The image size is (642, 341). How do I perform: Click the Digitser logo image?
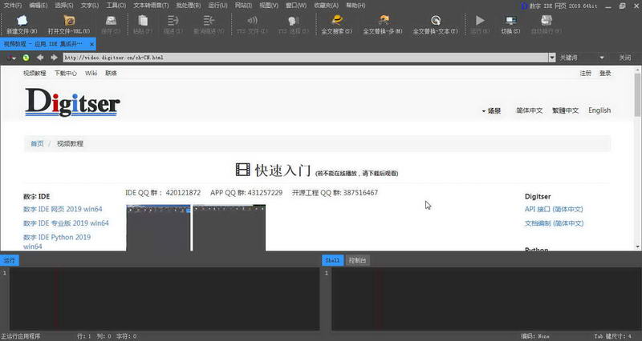pyautogui.click(x=72, y=102)
